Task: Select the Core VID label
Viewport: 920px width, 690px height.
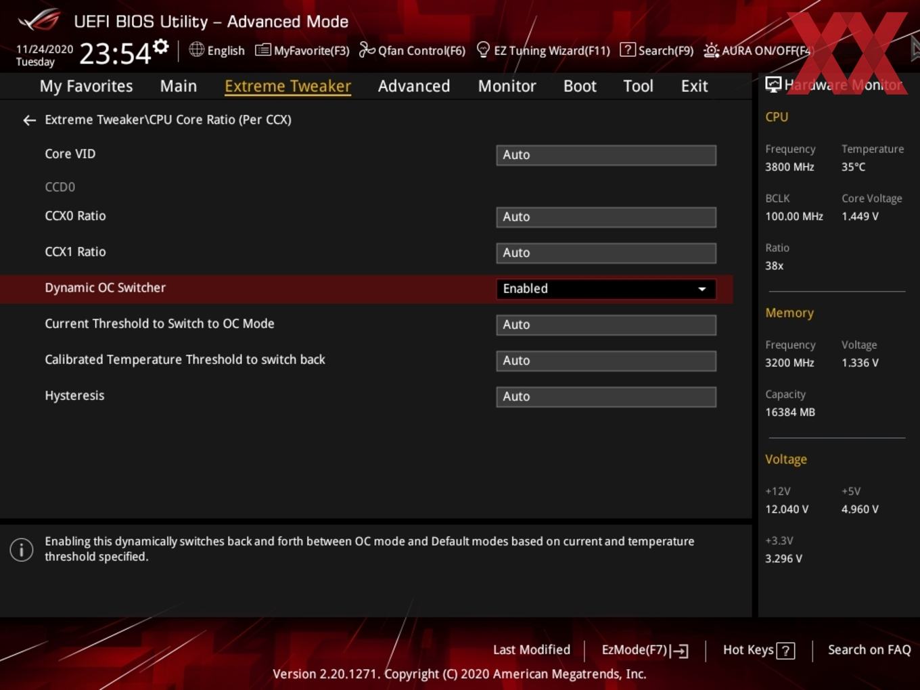Action: pyautogui.click(x=70, y=154)
